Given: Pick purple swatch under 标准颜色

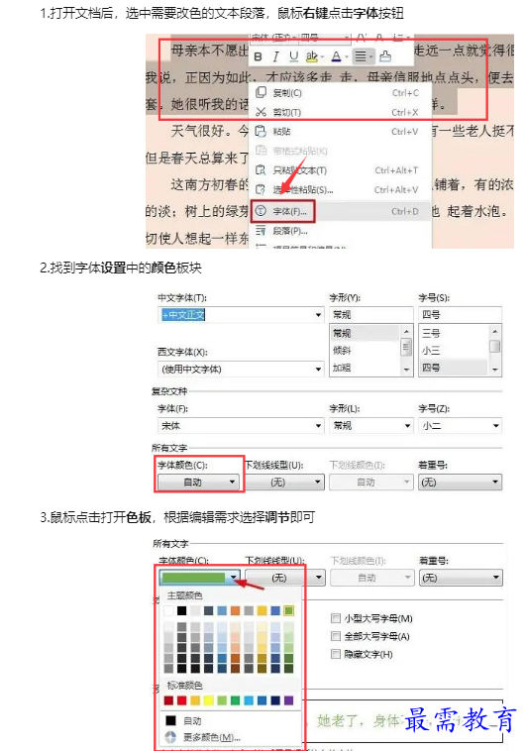Looking at the screenshot, I should coord(288,700).
